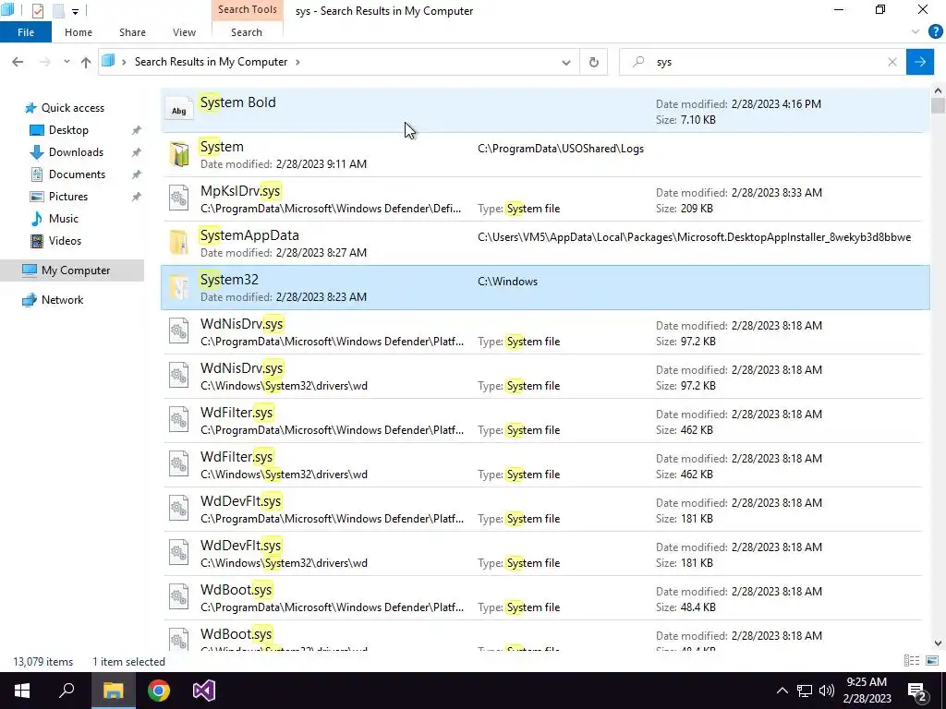This screenshot has height=709, width=946.
Task: Open Music in navigation pane
Action: pos(64,218)
